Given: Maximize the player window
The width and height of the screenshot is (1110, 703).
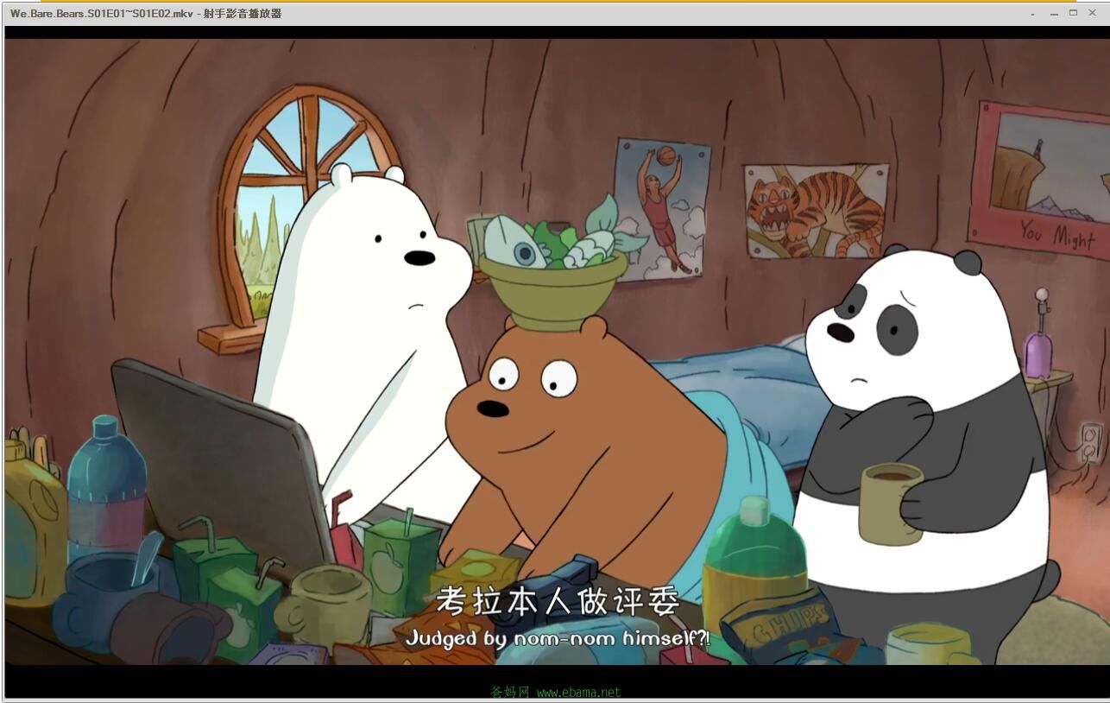Looking at the screenshot, I should point(1073,13).
